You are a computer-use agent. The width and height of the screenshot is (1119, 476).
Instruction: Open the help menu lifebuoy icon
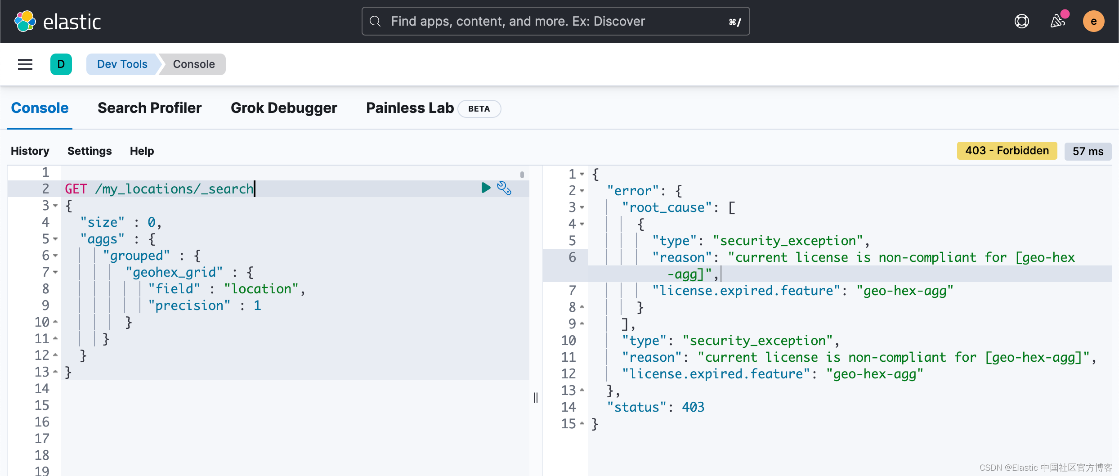[1021, 21]
